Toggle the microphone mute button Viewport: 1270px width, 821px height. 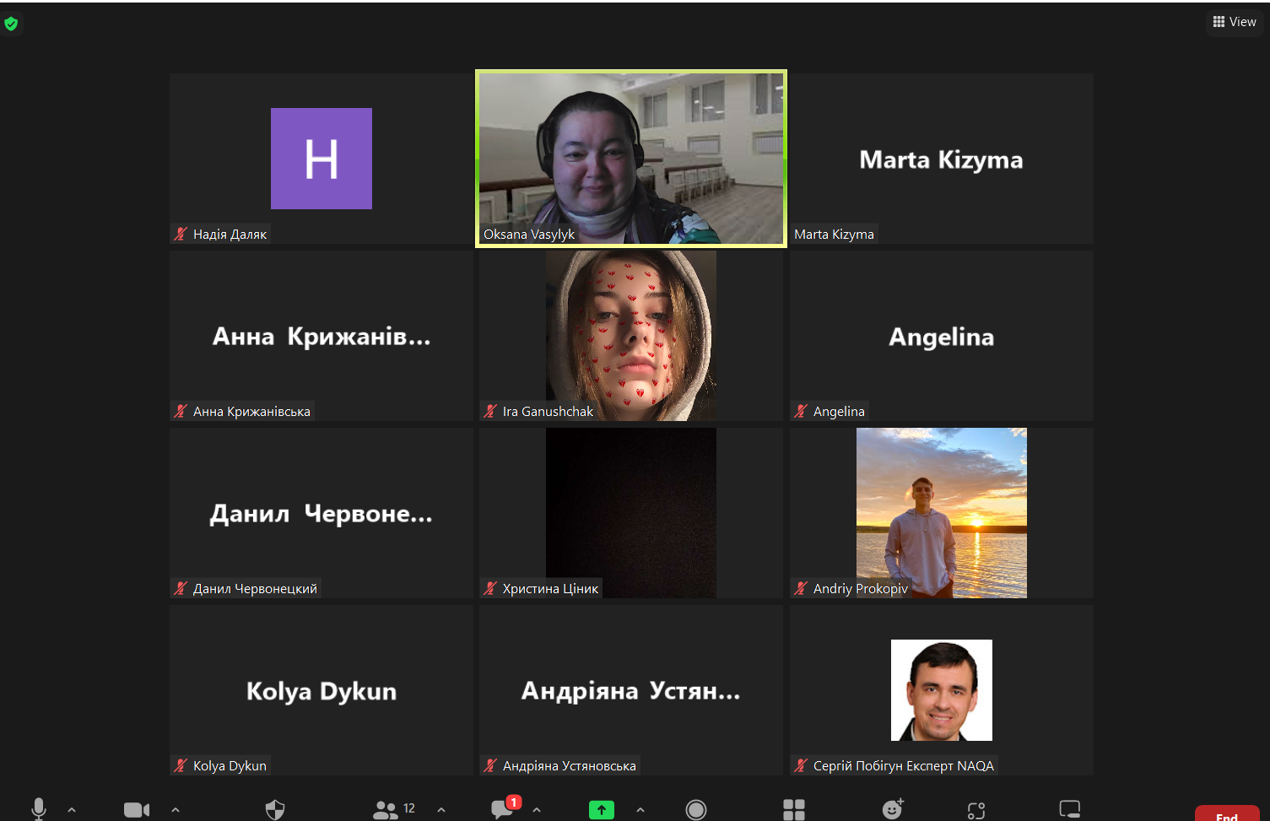[x=39, y=808]
